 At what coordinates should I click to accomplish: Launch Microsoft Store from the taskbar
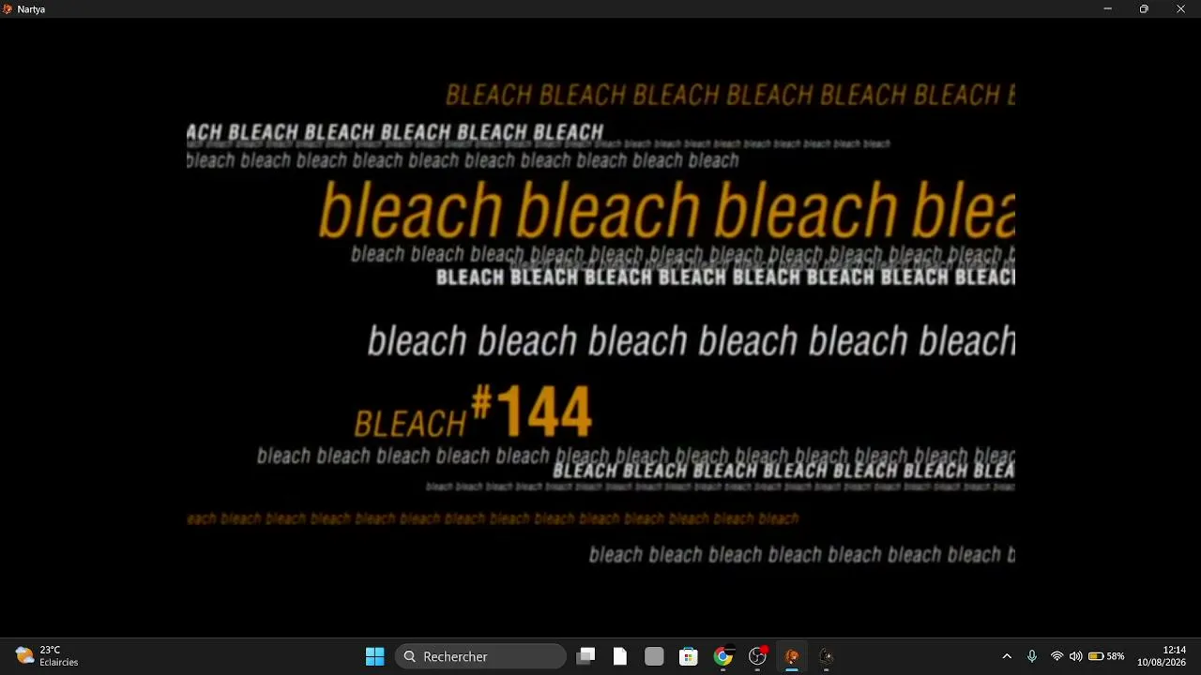(689, 656)
